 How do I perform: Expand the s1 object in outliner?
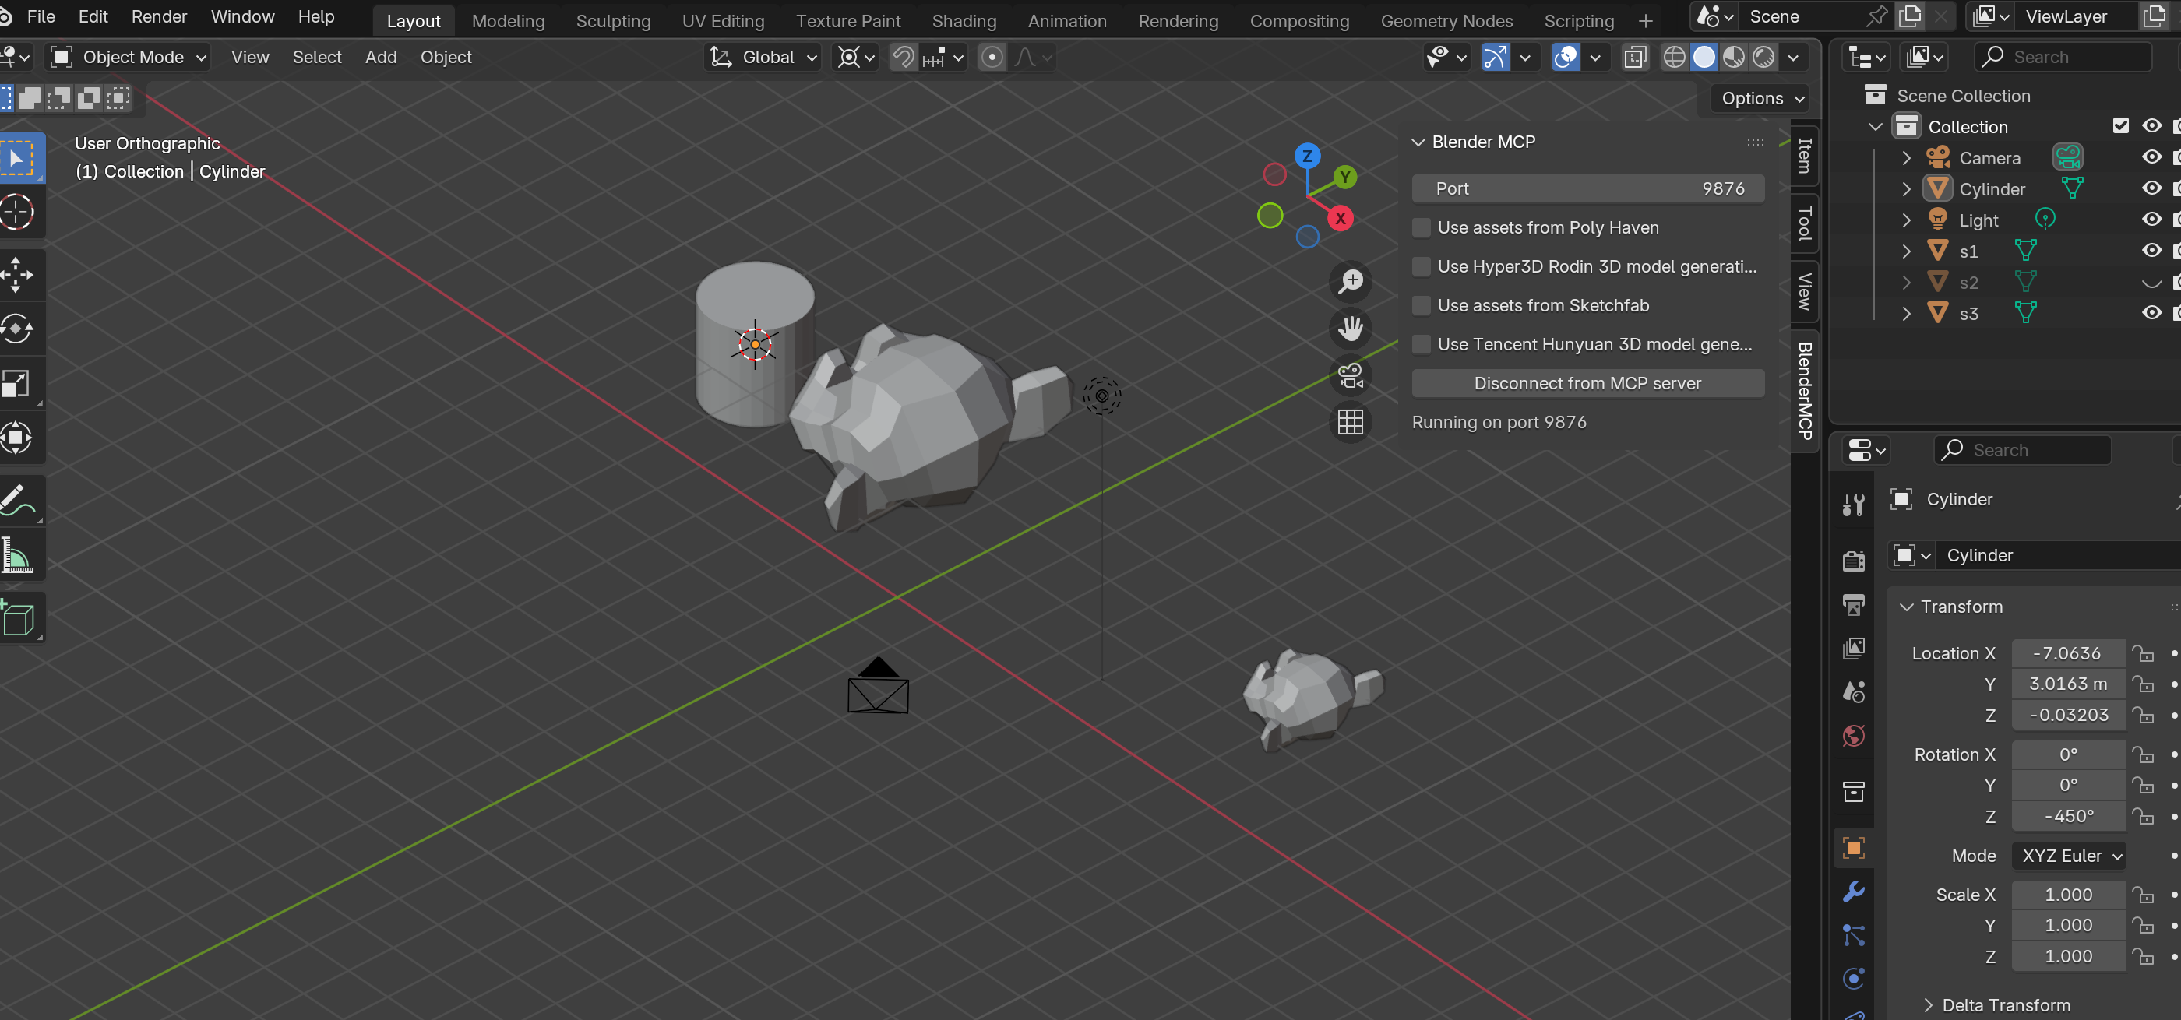click(1906, 251)
